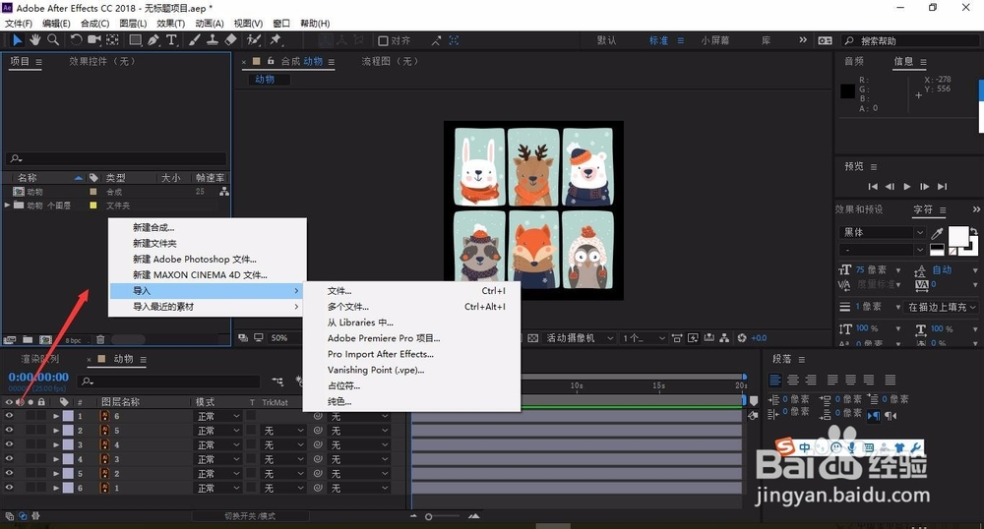
Task: Expand layer 1 properties triangle
Action: coord(56,416)
